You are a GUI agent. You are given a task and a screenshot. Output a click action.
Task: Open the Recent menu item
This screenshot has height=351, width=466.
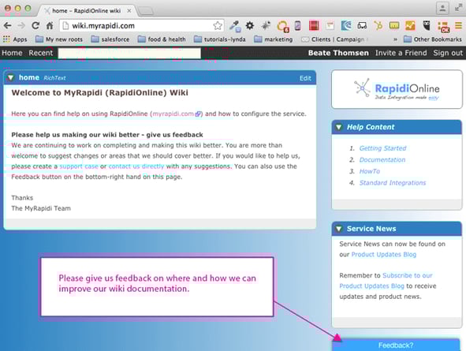40,53
